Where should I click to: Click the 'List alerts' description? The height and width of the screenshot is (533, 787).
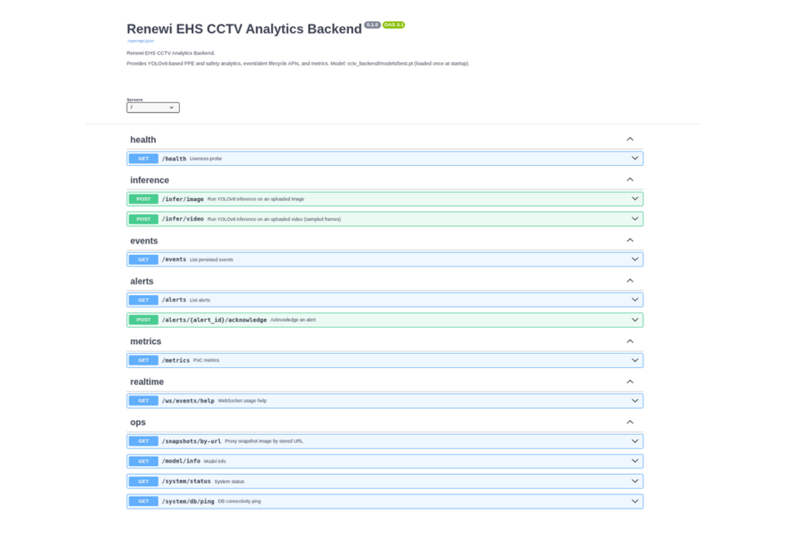[200, 300]
